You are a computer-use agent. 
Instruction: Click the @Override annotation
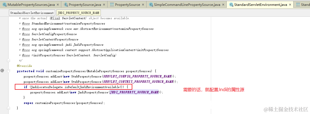pos(24,66)
